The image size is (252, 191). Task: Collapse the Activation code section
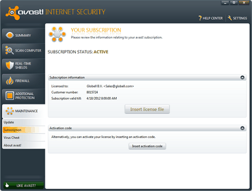242,128
